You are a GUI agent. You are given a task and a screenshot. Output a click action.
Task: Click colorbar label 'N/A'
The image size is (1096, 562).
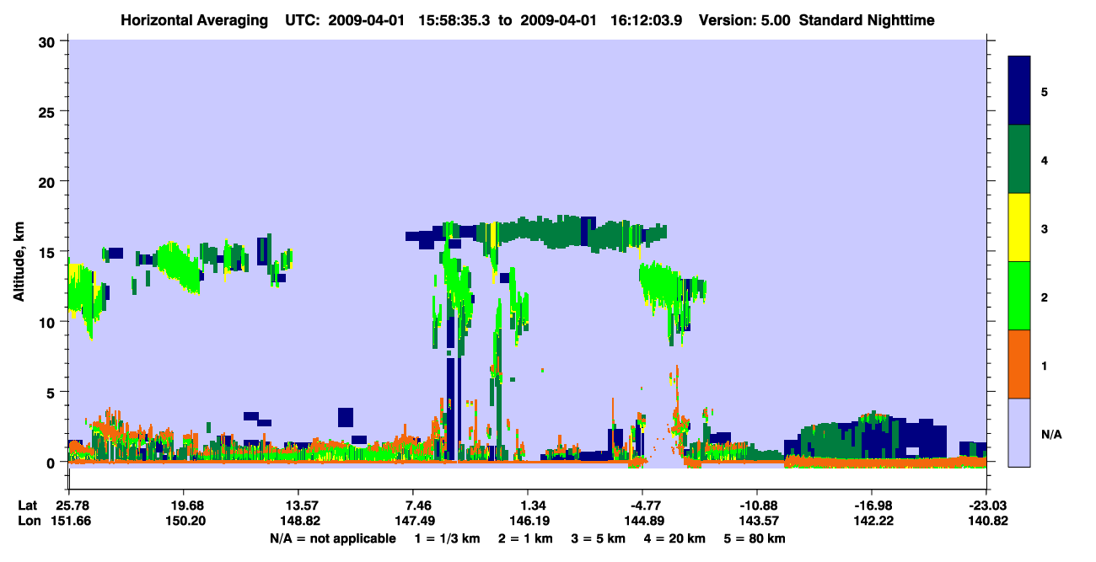[1050, 434]
